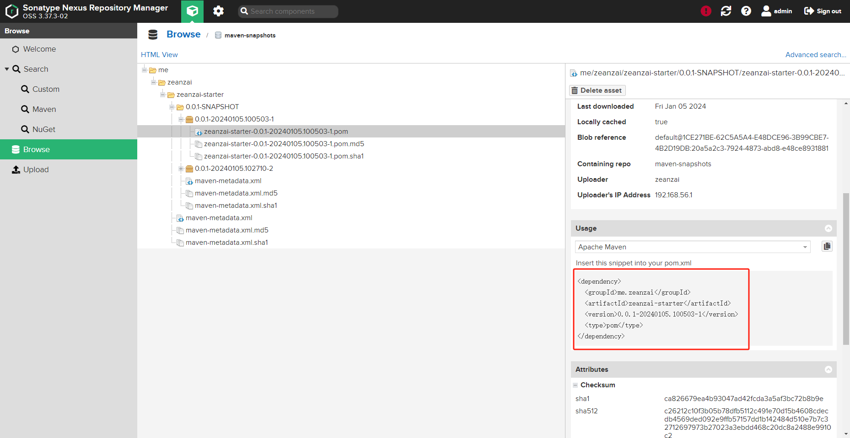
Task: Click the red system status alert icon
Action: coord(706,11)
